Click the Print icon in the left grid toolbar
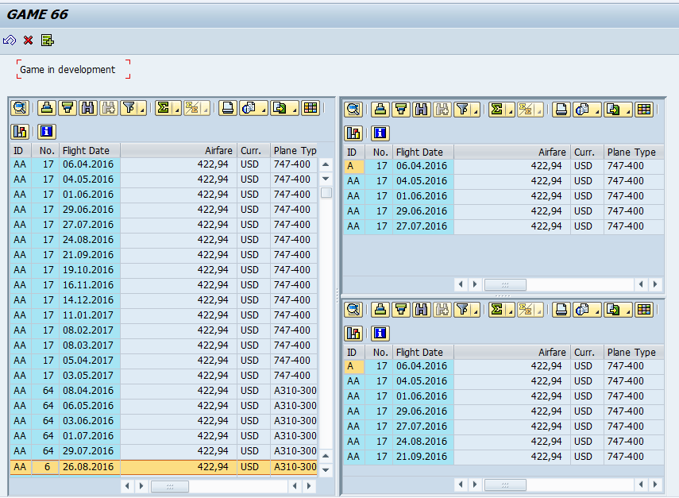 point(228,108)
